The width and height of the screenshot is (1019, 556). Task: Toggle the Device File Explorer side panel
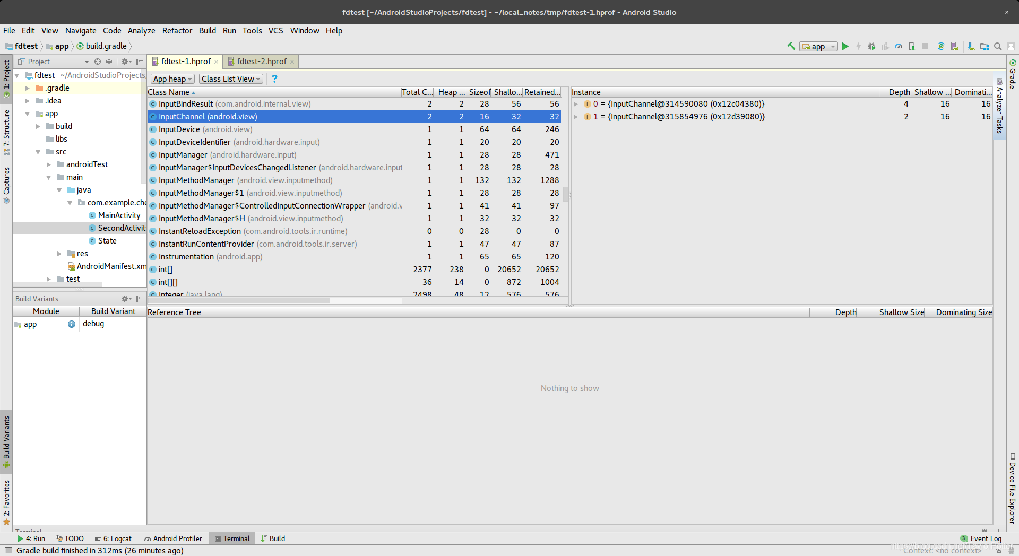click(1013, 488)
